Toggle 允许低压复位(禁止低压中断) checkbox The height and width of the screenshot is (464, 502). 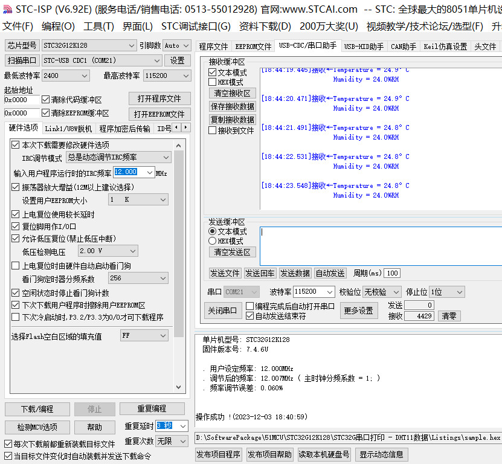tap(15, 239)
